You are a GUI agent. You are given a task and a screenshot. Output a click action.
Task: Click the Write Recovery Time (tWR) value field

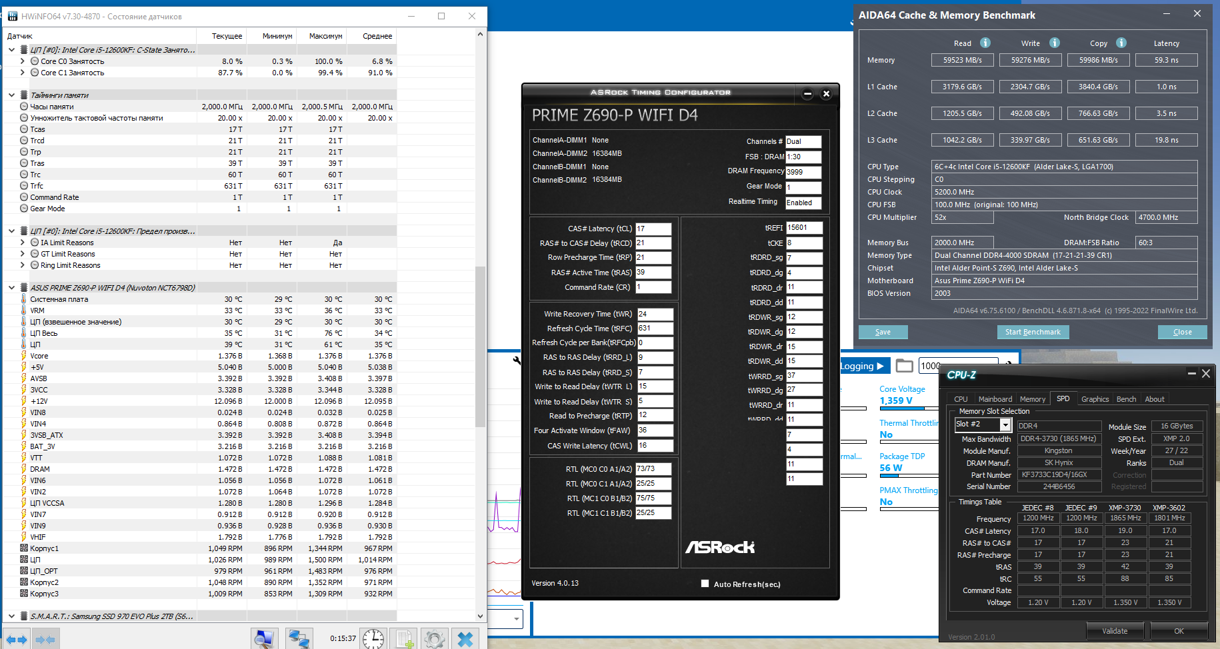tap(655, 314)
